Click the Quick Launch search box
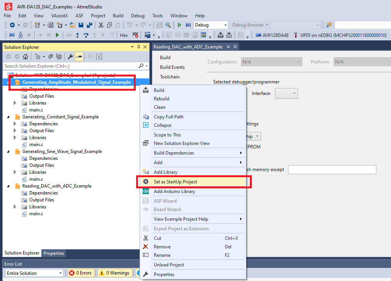The image size is (391, 281). click(x=362, y=25)
